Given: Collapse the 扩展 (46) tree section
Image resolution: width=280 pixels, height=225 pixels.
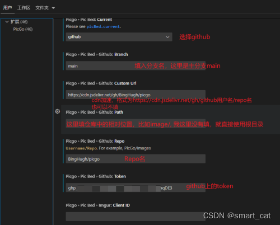Looking at the screenshot, I should [x=7, y=22].
